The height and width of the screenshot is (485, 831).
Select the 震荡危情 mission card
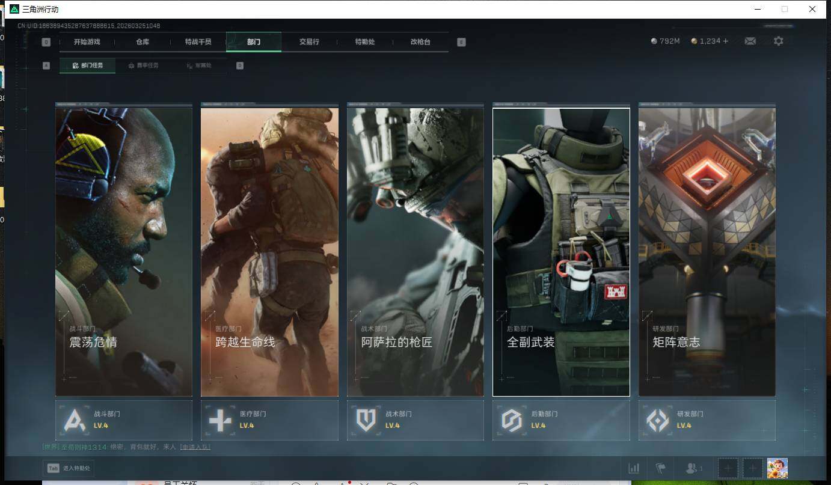click(x=124, y=252)
